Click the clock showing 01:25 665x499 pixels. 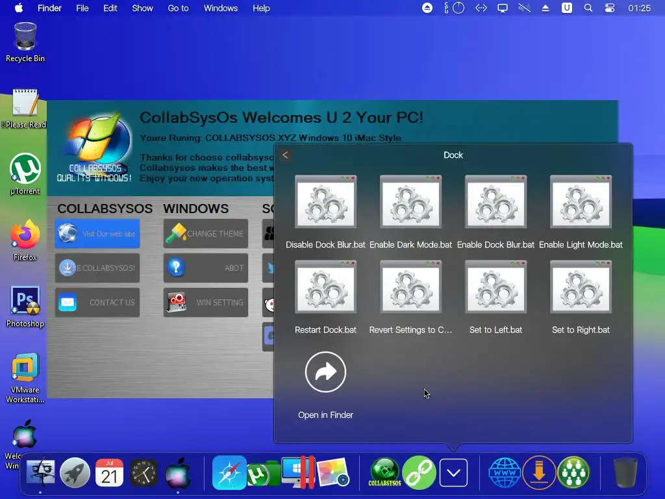[x=639, y=8]
